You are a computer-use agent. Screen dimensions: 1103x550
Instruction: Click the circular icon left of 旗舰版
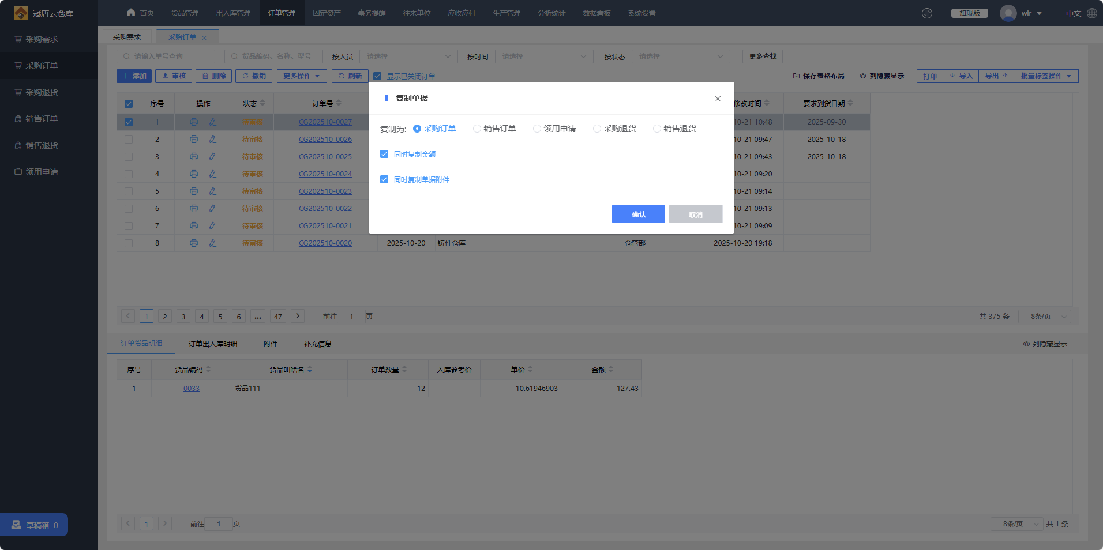pos(927,13)
